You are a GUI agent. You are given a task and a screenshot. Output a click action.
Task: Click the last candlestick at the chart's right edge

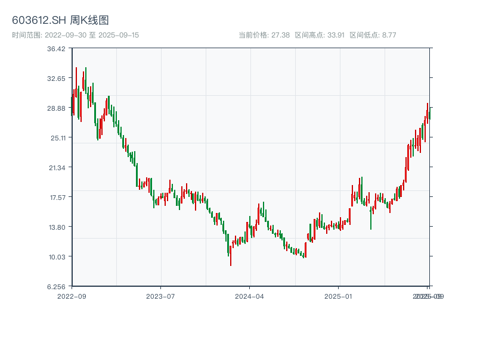(x=429, y=113)
